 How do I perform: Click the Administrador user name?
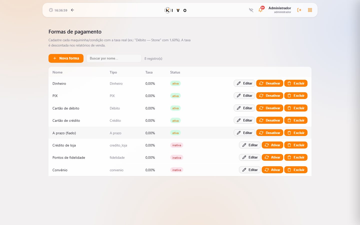[280, 8]
